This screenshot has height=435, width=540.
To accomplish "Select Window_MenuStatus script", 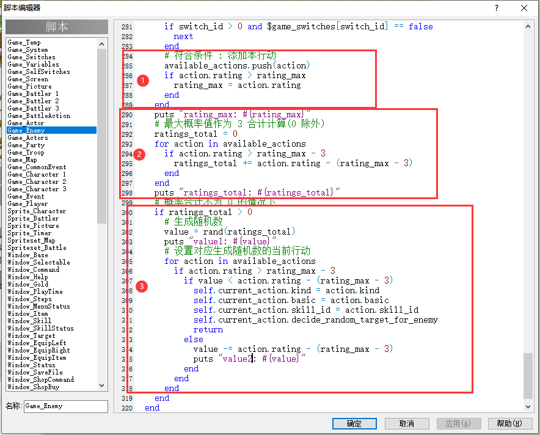I will click(x=38, y=306).
